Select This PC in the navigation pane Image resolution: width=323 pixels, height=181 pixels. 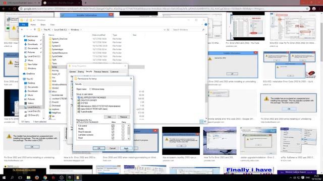(30, 79)
